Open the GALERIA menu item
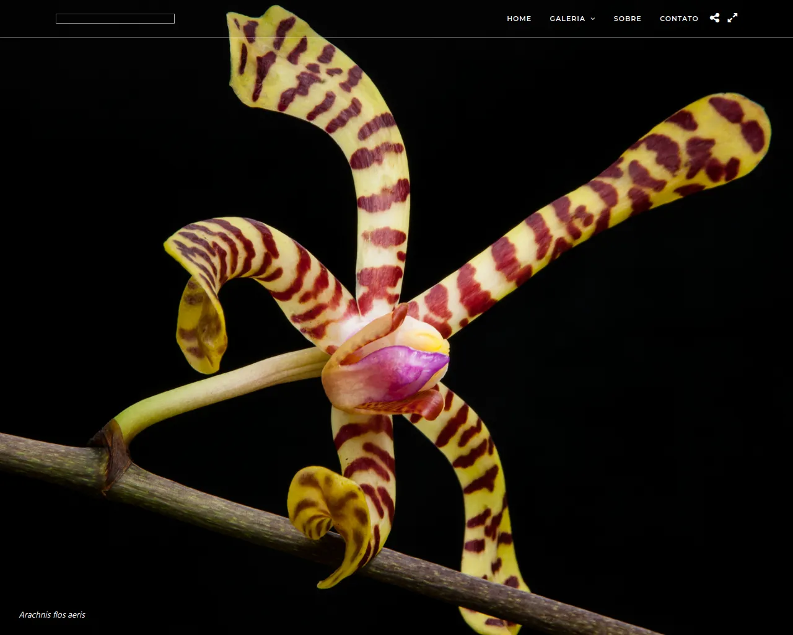Screen dimensions: 793x635 coord(567,19)
